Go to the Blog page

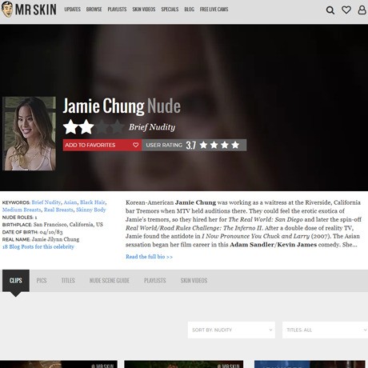pyautogui.click(x=189, y=10)
